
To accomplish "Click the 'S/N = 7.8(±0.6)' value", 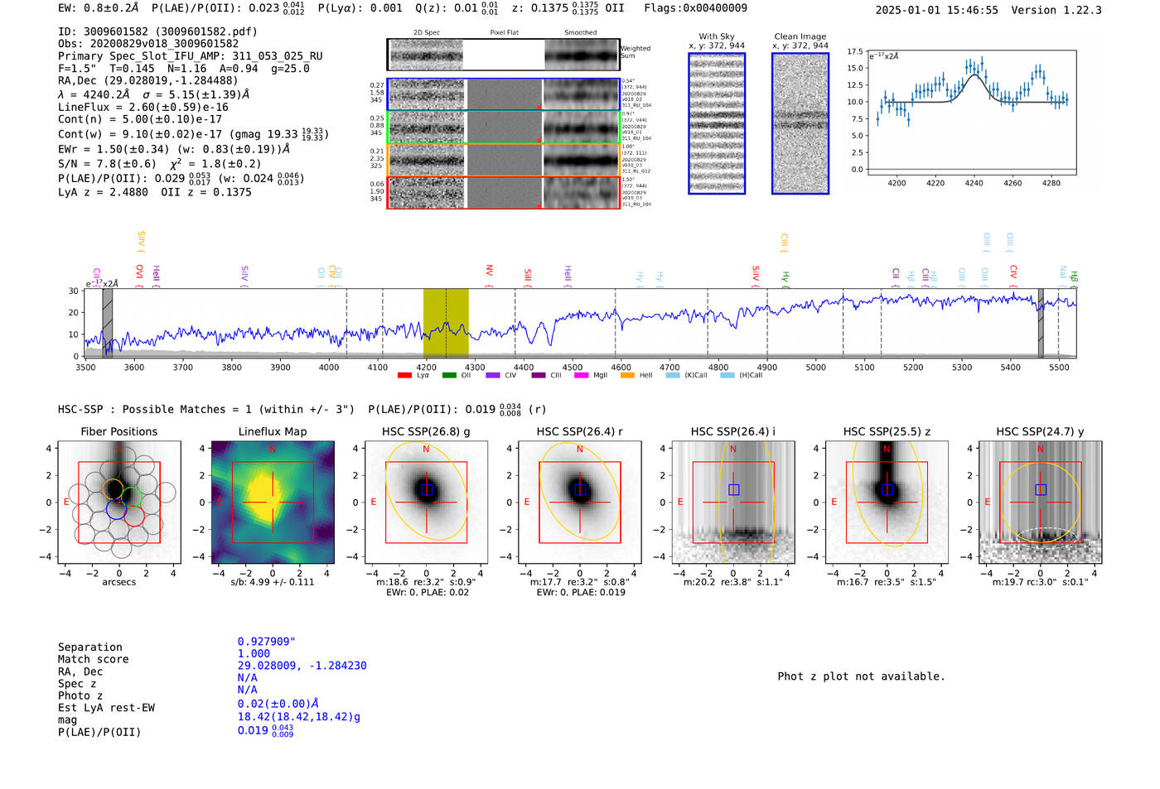I will [x=107, y=164].
